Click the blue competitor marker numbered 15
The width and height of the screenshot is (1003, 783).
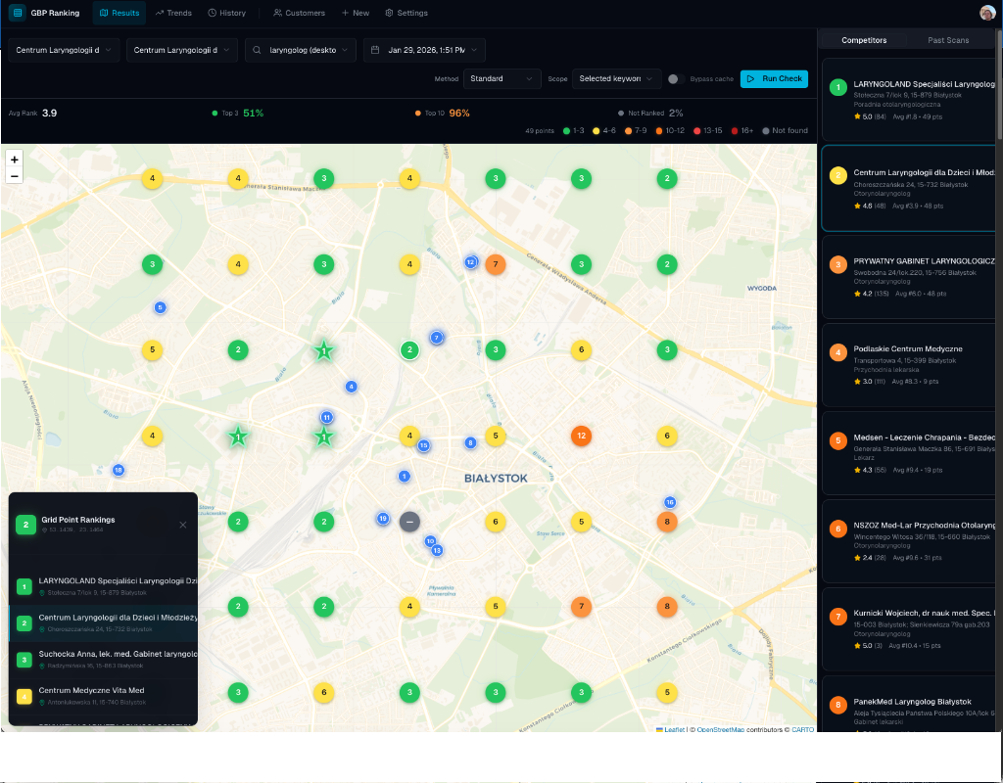[x=423, y=445]
